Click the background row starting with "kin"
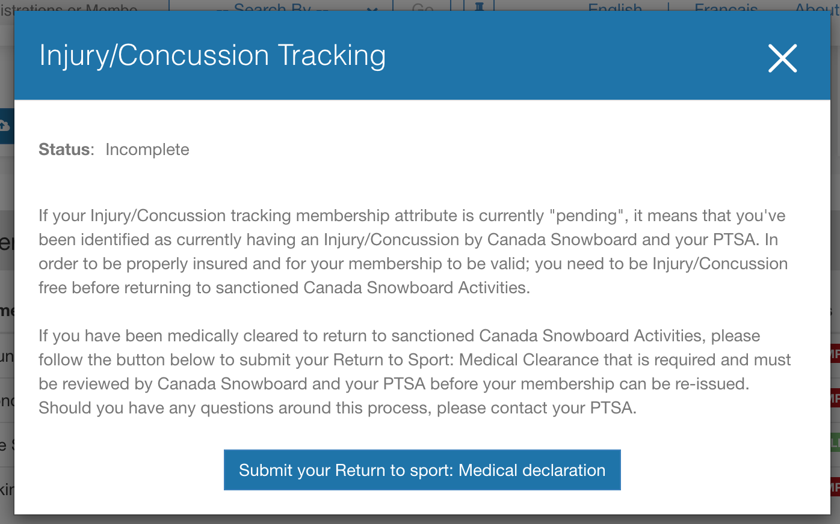Viewport: 840px width, 524px height. pos(6,489)
